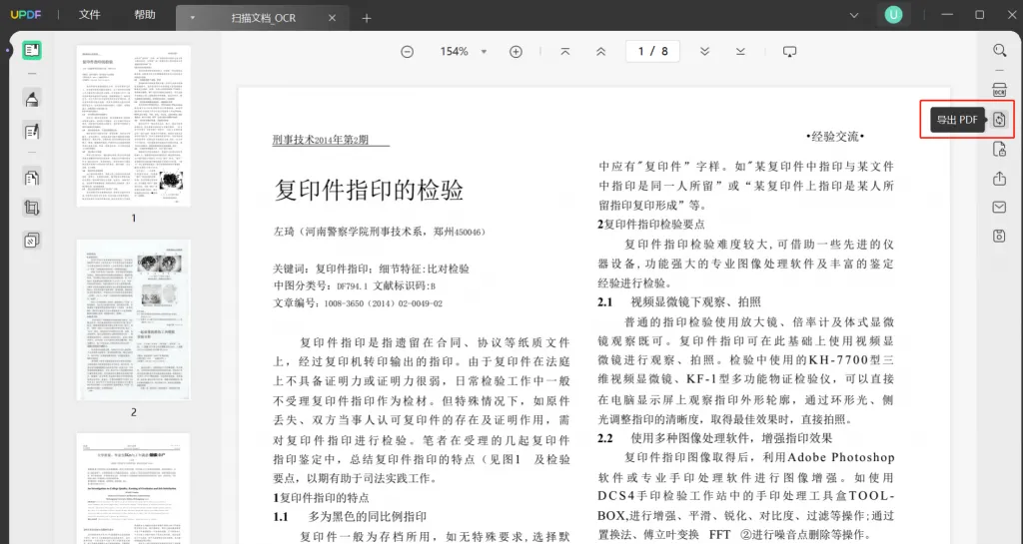Maximize the UPDF window
The image size is (1023, 544).
pos(979,15)
